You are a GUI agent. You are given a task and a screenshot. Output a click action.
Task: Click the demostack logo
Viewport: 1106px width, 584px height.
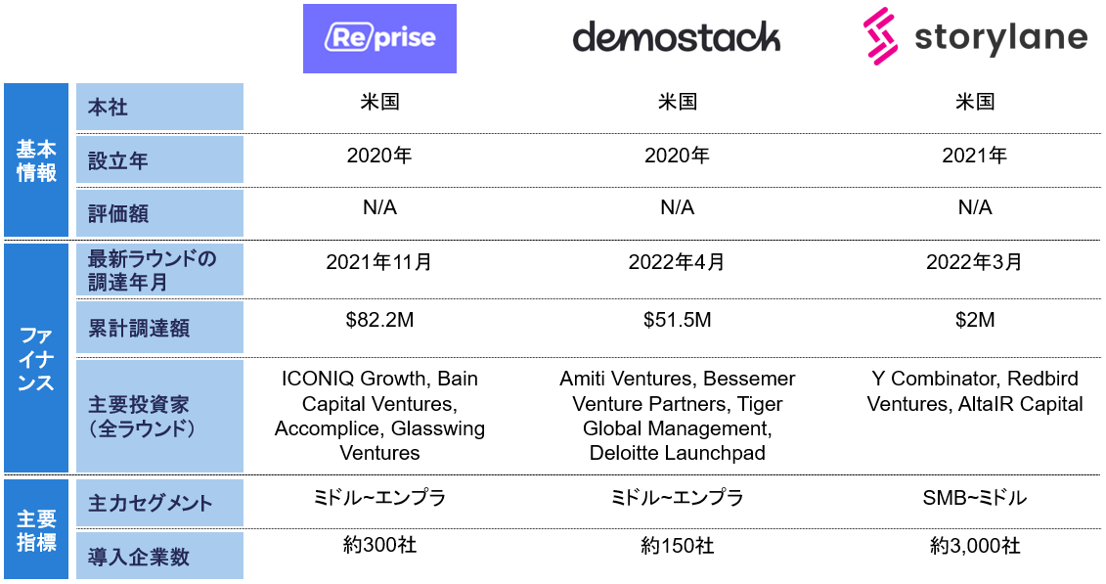[676, 38]
